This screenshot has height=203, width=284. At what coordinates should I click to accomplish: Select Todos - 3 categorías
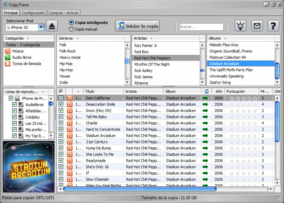[x=28, y=45]
